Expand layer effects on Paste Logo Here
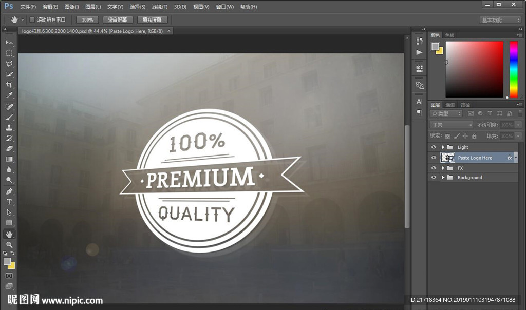Screen dimensions: 526x310 point(516,158)
